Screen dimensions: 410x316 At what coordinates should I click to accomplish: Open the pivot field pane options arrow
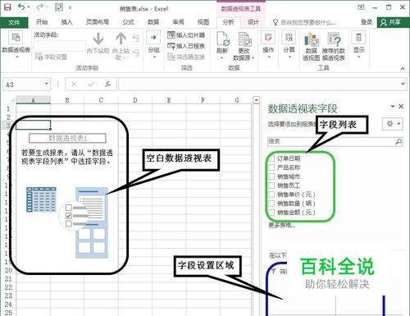393,107
